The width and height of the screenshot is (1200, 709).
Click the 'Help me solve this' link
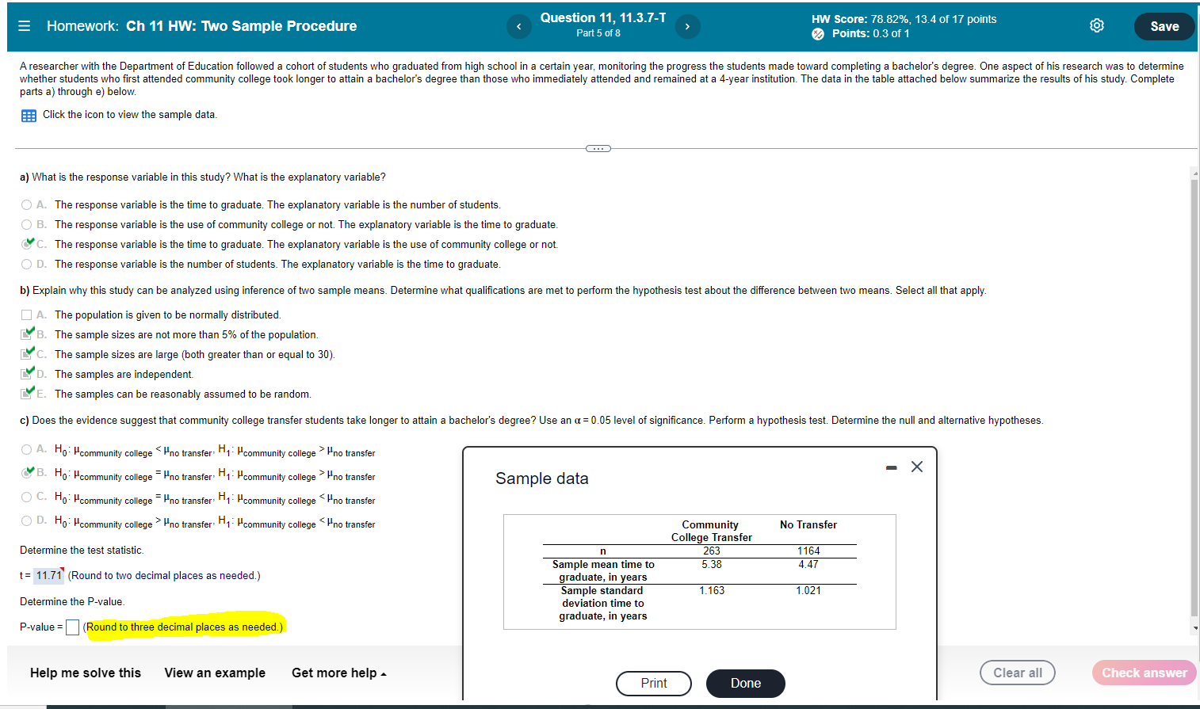click(85, 673)
